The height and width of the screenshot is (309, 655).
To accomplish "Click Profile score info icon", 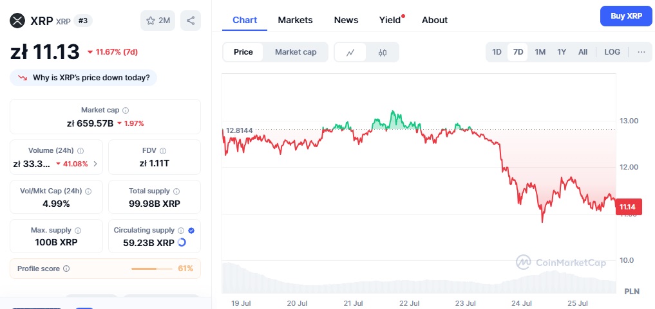I will (x=66, y=269).
